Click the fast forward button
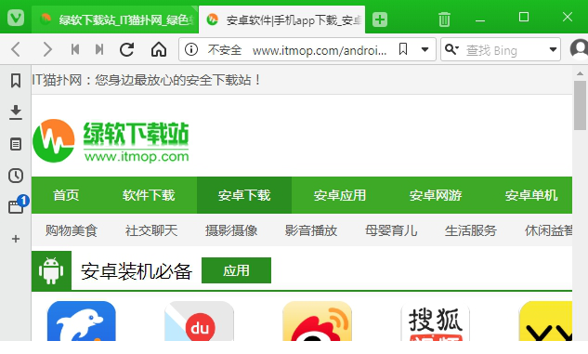Image resolution: width=588 pixels, height=354 pixels. click(x=99, y=49)
